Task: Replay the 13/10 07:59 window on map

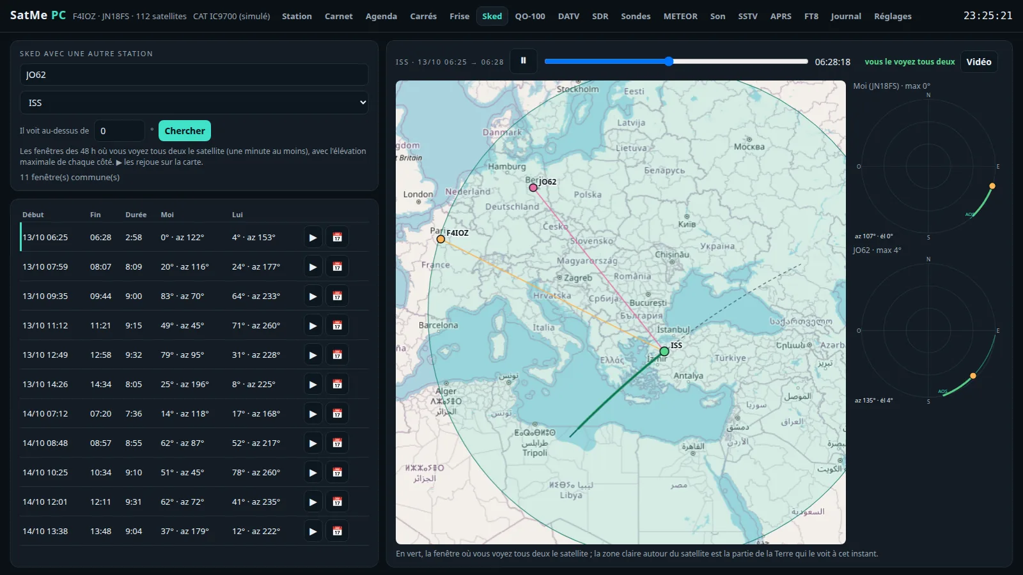Action: pos(313,267)
